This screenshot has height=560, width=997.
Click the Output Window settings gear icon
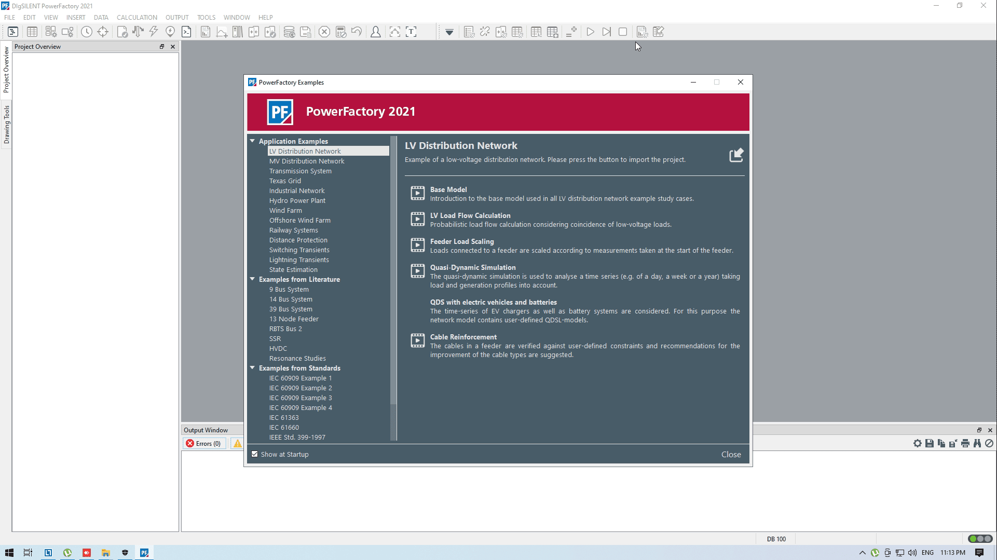click(917, 444)
